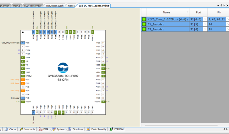Screen dimensions: 229x134
Task: Select the \LCD_Char_1:LCDPort[6:0]\ name cell
Action: pos(168,19)
